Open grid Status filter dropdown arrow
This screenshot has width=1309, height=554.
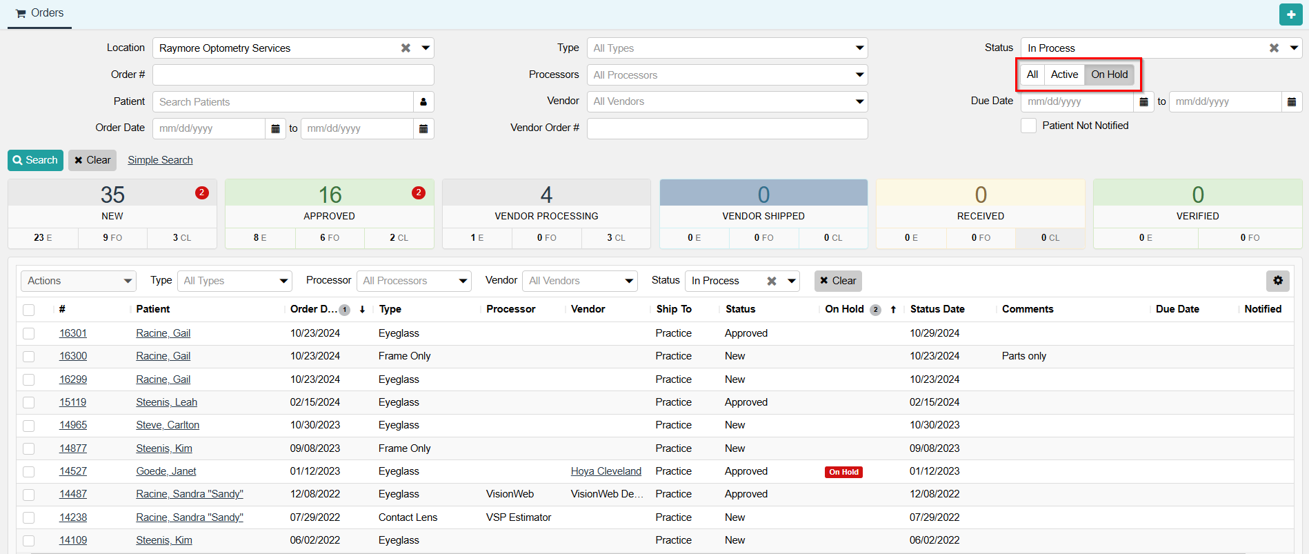tap(791, 281)
